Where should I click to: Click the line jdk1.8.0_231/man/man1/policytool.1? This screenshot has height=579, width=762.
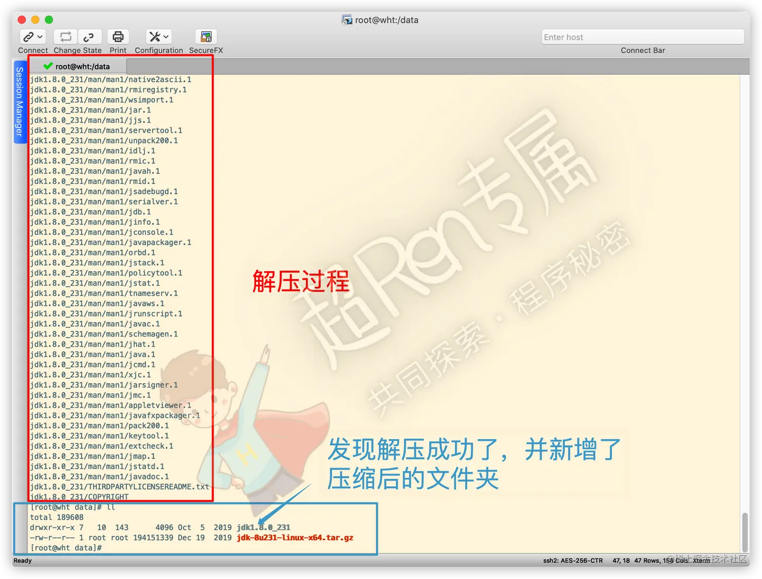[x=106, y=273]
